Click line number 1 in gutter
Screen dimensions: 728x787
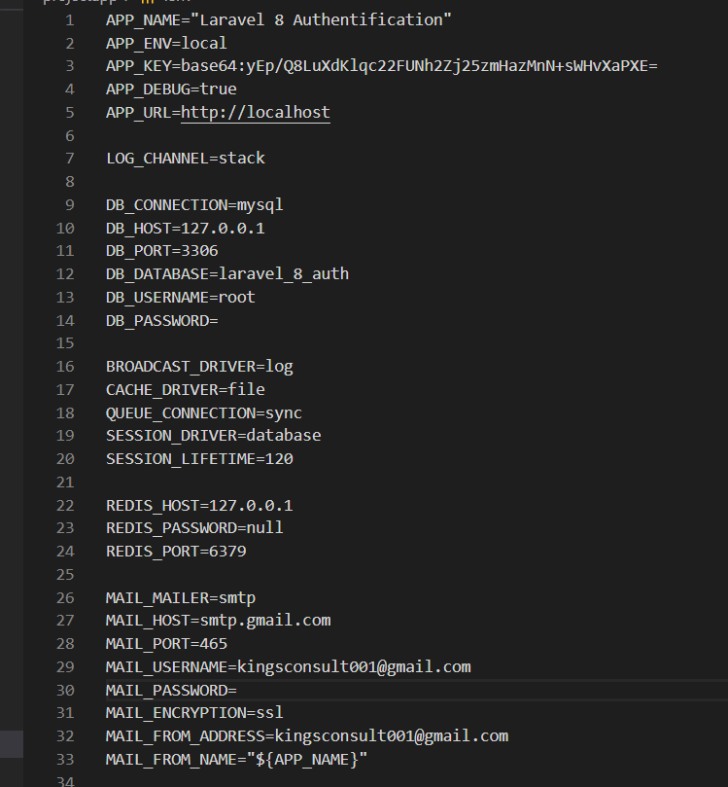[70, 20]
